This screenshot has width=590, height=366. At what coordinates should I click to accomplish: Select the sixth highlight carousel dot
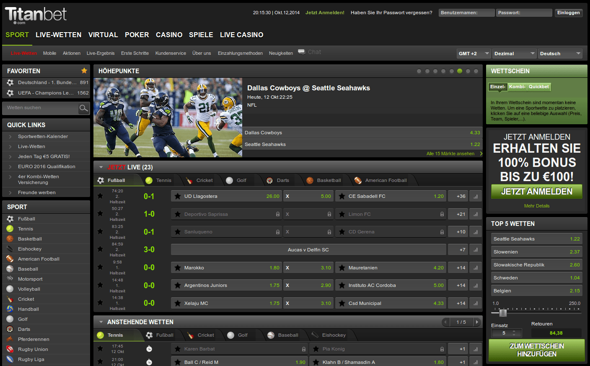(x=460, y=71)
